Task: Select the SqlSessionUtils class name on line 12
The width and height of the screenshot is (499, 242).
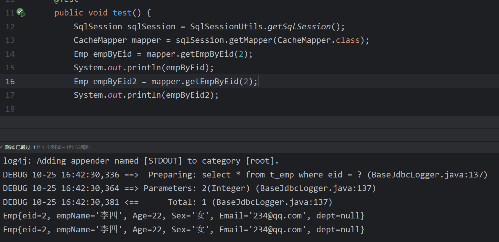Action: click(x=226, y=26)
